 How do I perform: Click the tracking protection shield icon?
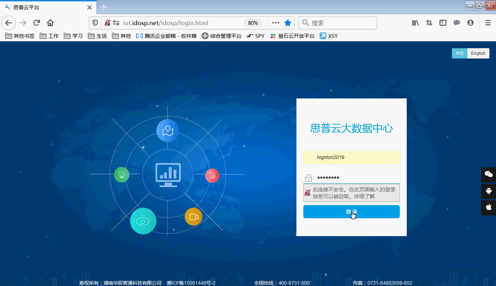(95, 23)
